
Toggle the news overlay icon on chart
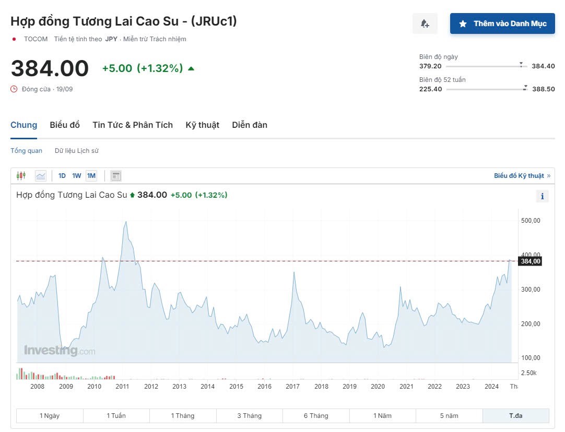pyautogui.click(x=116, y=176)
